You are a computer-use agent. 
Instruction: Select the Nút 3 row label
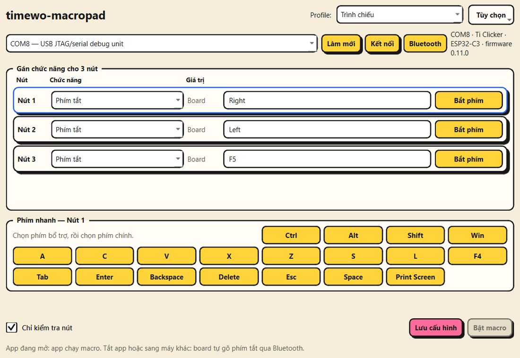(26, 159)
